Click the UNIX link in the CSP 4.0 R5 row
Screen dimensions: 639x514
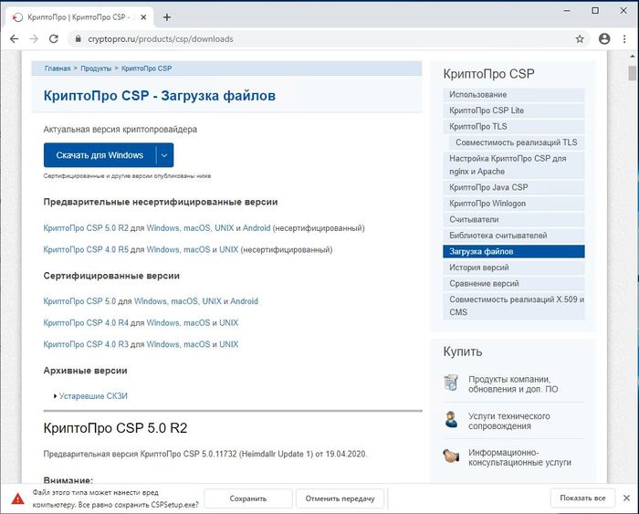228,249
